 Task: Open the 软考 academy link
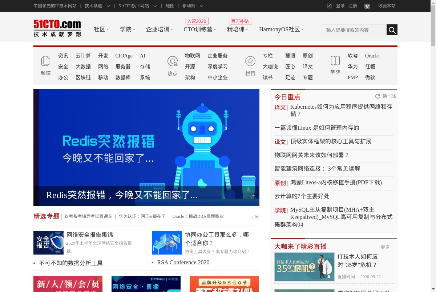point(353,56)
